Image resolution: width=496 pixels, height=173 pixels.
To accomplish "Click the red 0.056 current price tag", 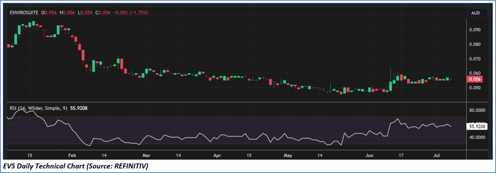I will [475, 79].
